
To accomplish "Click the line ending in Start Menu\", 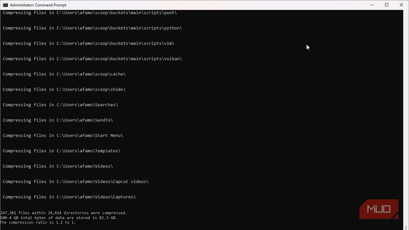I will pyautogui.click(x=63, y=135).
